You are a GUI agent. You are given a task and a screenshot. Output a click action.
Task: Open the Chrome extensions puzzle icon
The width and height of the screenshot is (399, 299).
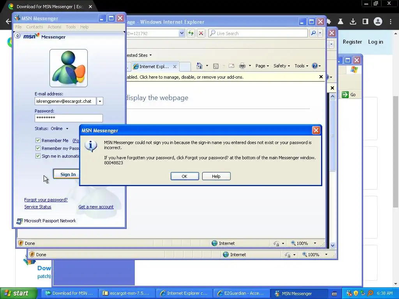tap(328, 22)
